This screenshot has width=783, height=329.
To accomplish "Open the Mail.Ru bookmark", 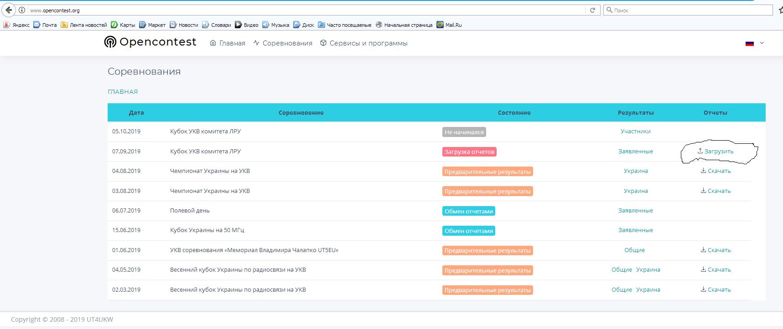I will (449, 25).
